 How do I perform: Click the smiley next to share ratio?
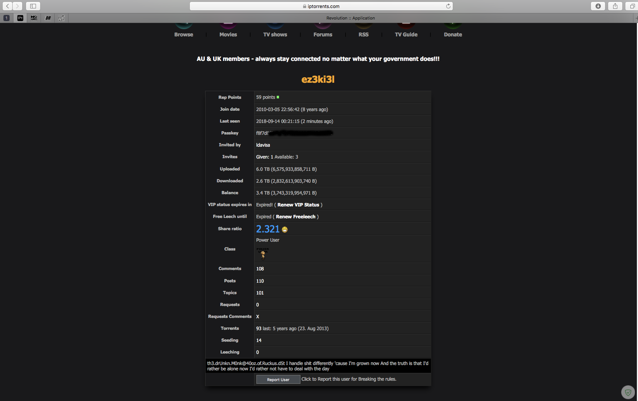pyautogui.click(x=285, y=229)
